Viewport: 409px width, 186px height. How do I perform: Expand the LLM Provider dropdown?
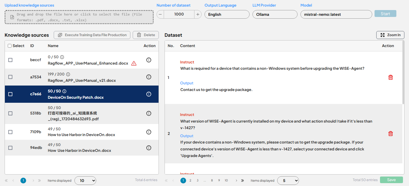(275, 14)
